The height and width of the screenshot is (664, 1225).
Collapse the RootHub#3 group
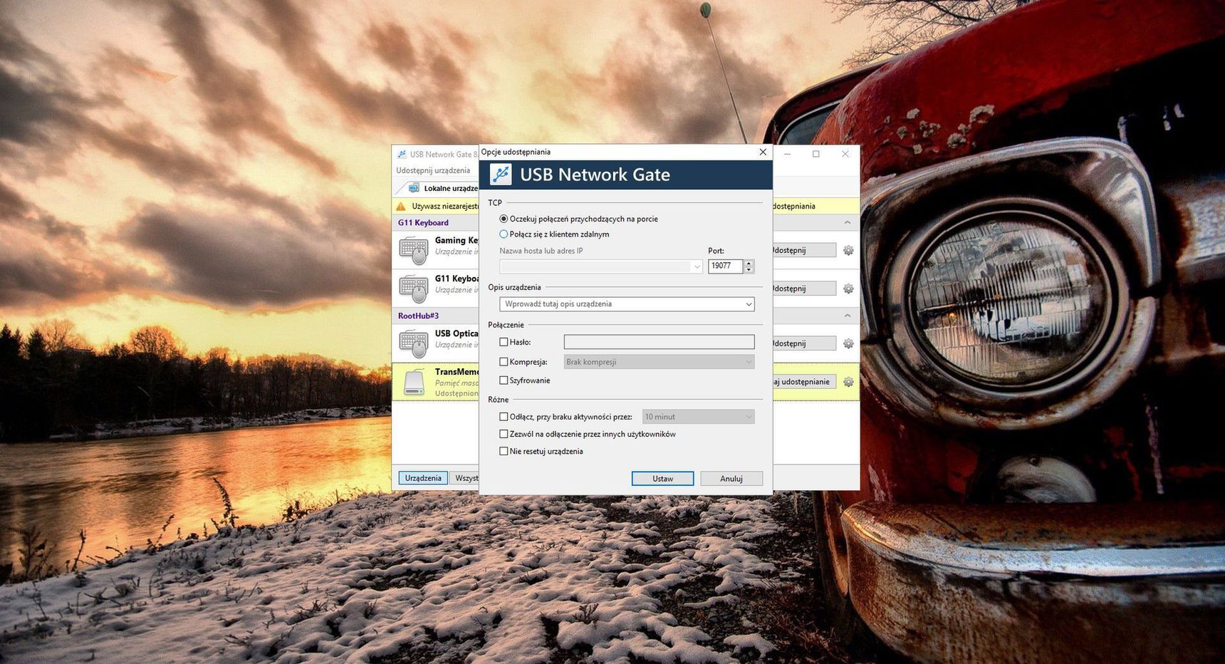(x=848, y=316)
